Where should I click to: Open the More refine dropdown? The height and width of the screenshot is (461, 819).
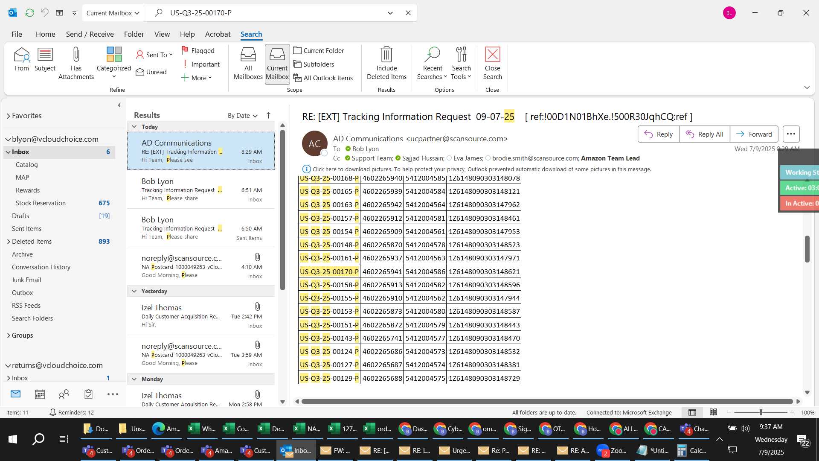(x=196, y=78)
